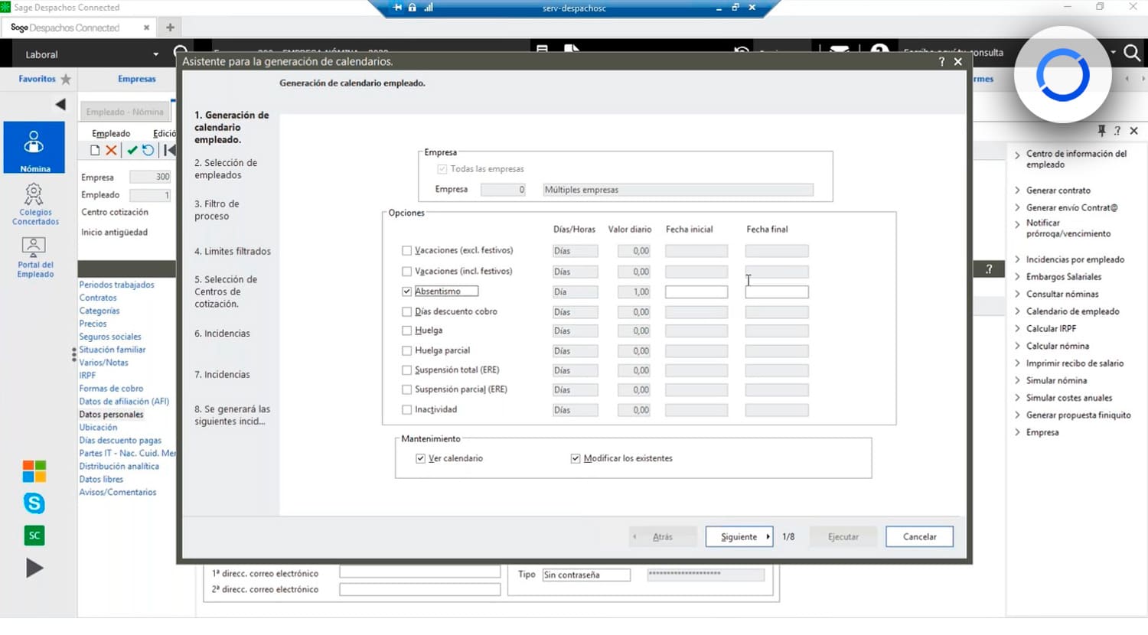This screenshot has height=635, width=1148.
Task: Enable the Vacaciones (excl. festivos) checkbox
Action: click(406, 250)
